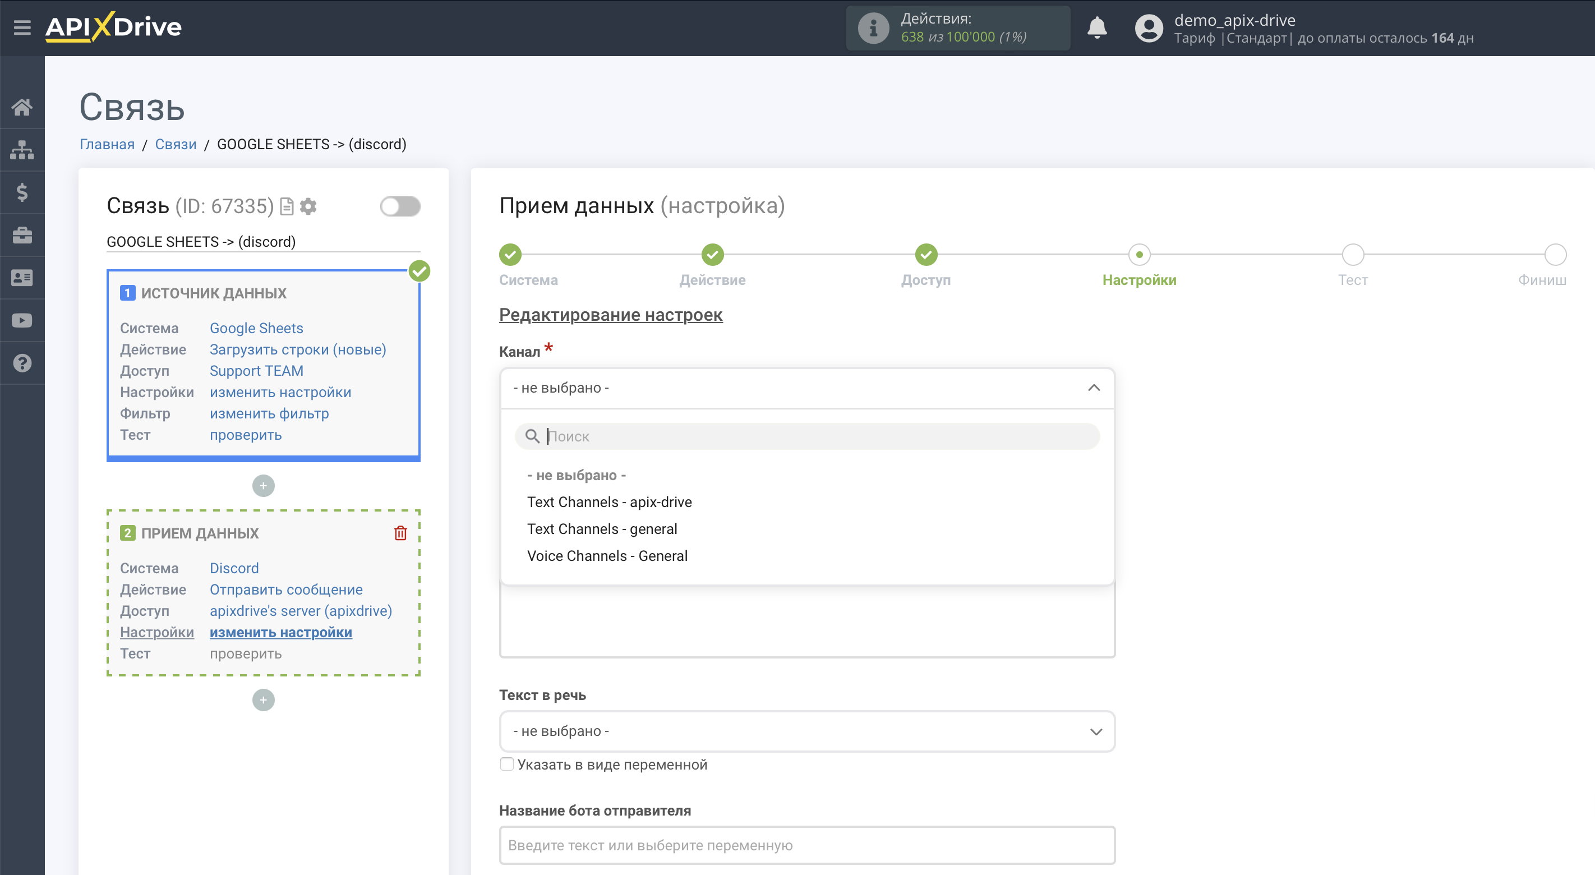Click source 'проверить' test link
Viewport: 1595px width, 875px height.
[x=246, y=435]
